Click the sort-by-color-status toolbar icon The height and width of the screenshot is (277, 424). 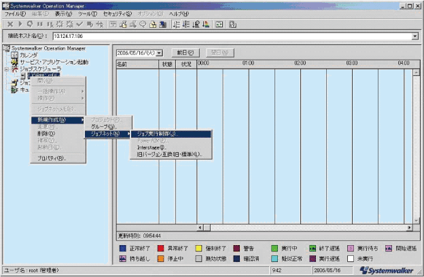click(x=206, y=24)
